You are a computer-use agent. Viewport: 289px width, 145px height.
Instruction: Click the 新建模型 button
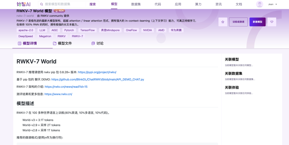(x=257, y=22)
